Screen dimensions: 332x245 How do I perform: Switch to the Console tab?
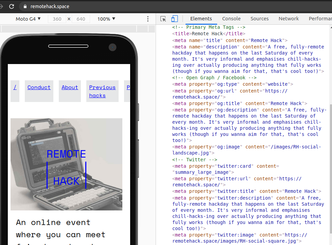[x=231, y=19]
